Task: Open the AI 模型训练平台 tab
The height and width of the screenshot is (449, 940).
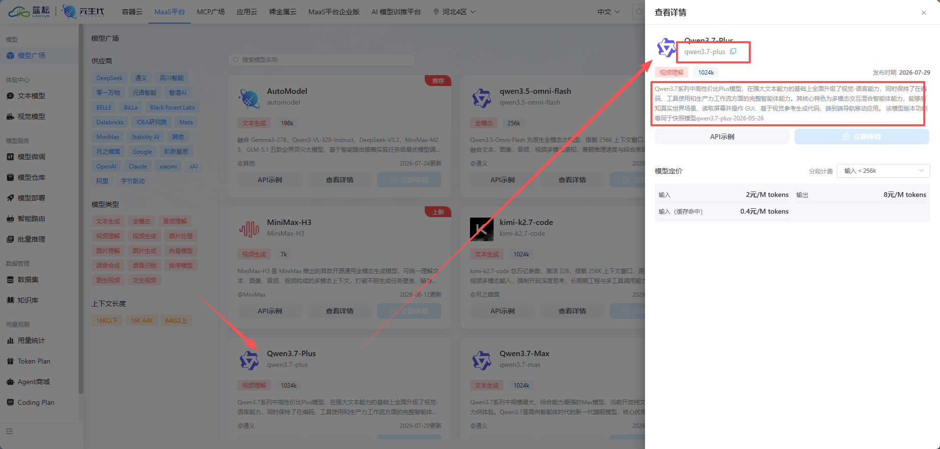Action: click(x=396, y=12)
